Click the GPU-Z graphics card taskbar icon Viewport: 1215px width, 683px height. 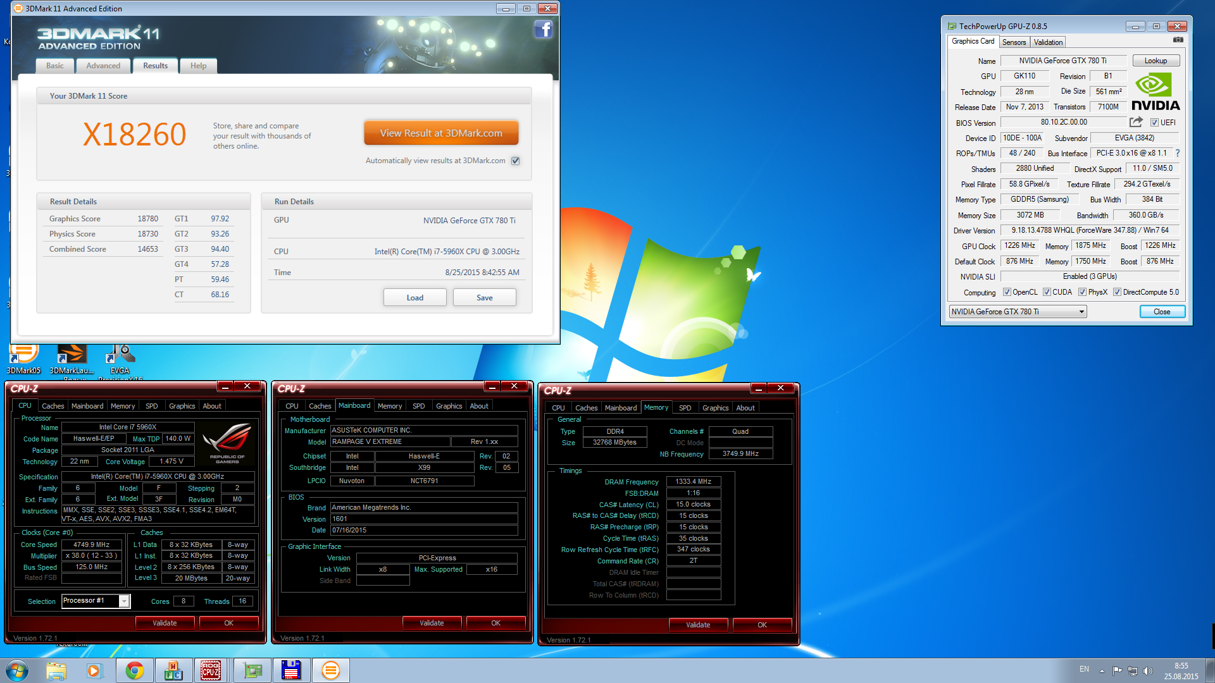click(x=252, y=670)
